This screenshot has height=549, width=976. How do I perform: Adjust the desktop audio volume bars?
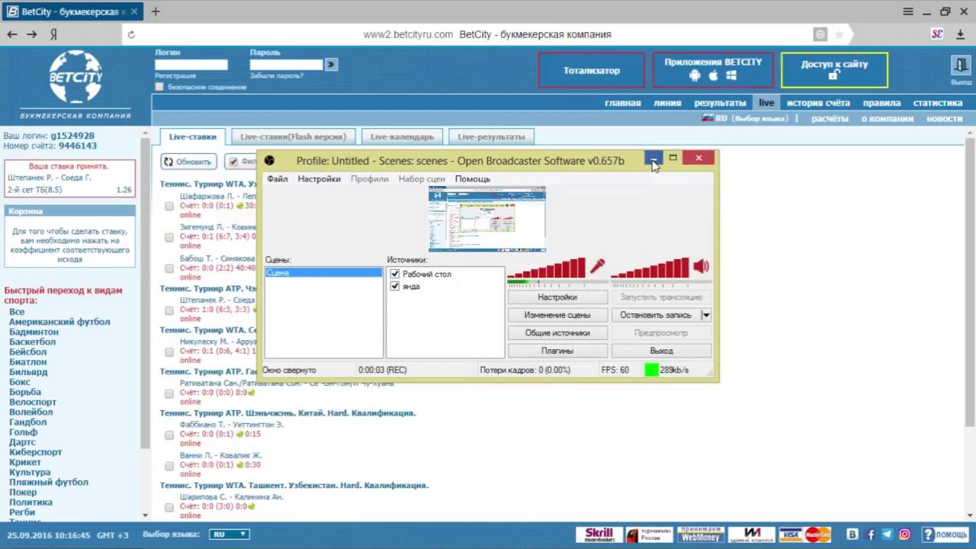point(650,268)
